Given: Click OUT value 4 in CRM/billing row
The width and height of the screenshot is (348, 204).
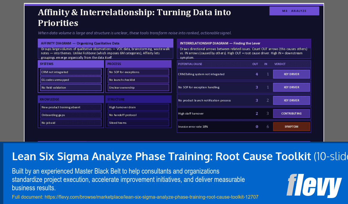Looking at the screenshot, I should click(x=257, y=74).
